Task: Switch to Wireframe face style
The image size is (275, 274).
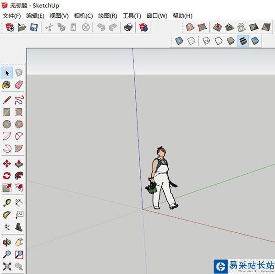Action: point(206,41)
